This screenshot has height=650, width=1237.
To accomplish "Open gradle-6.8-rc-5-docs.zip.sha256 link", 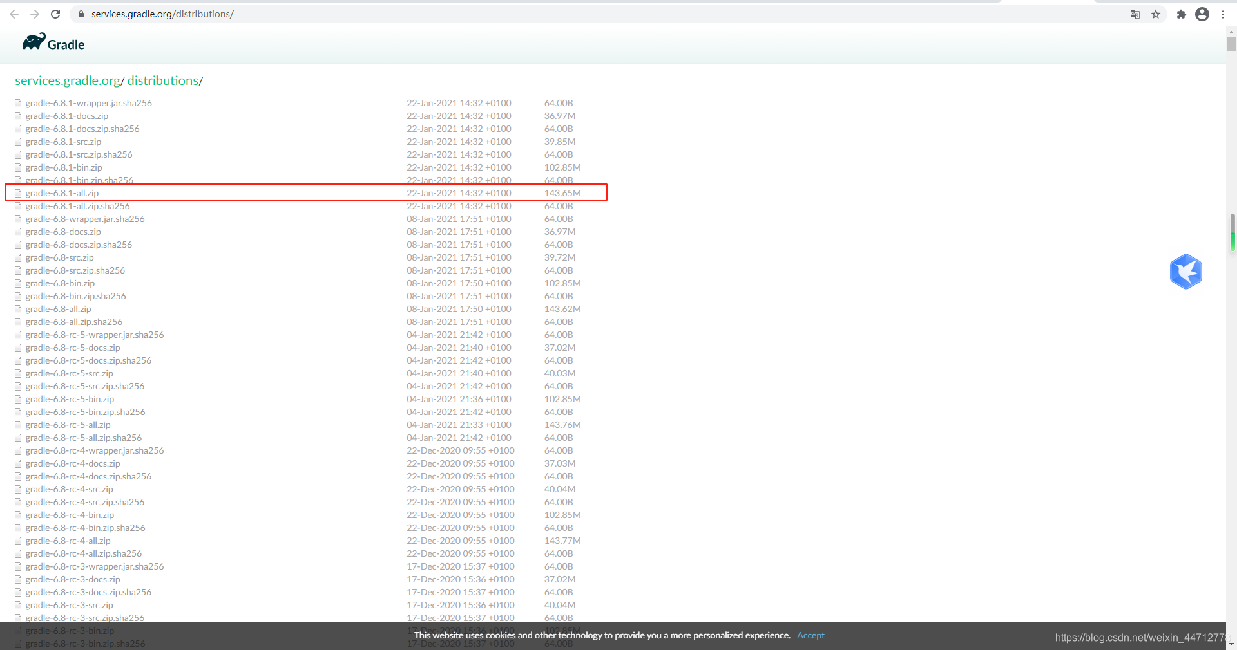I will coord(88,360).
